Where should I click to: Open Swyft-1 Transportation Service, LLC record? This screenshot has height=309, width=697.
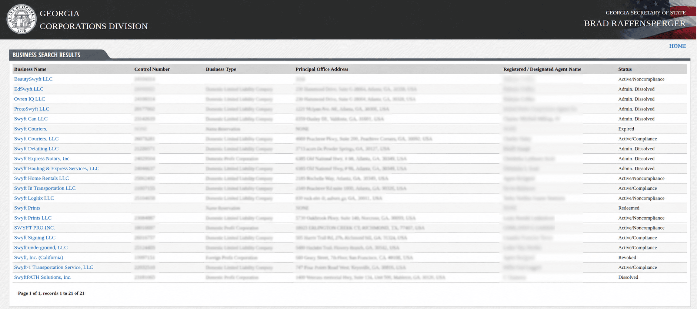point(54,267)
